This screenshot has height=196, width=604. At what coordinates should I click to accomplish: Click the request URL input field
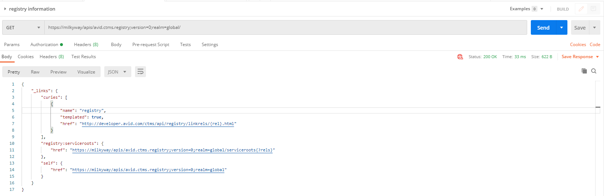(286, 27)
